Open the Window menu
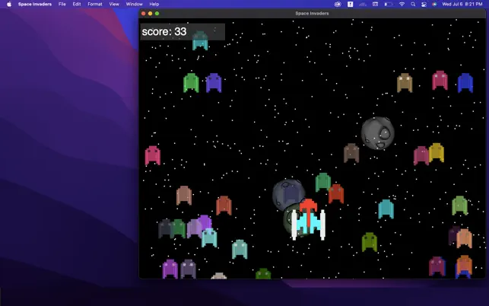This screenshot has width=489, height=306. (x=134, y=4)
